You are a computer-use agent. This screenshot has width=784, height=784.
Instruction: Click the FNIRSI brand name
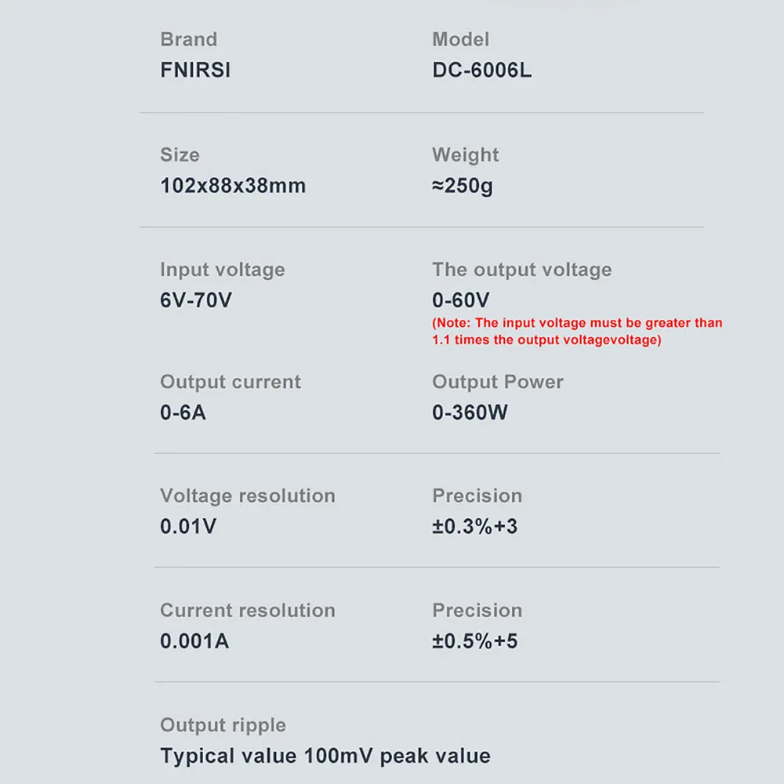pyautogui.click(x=195, y=70)
